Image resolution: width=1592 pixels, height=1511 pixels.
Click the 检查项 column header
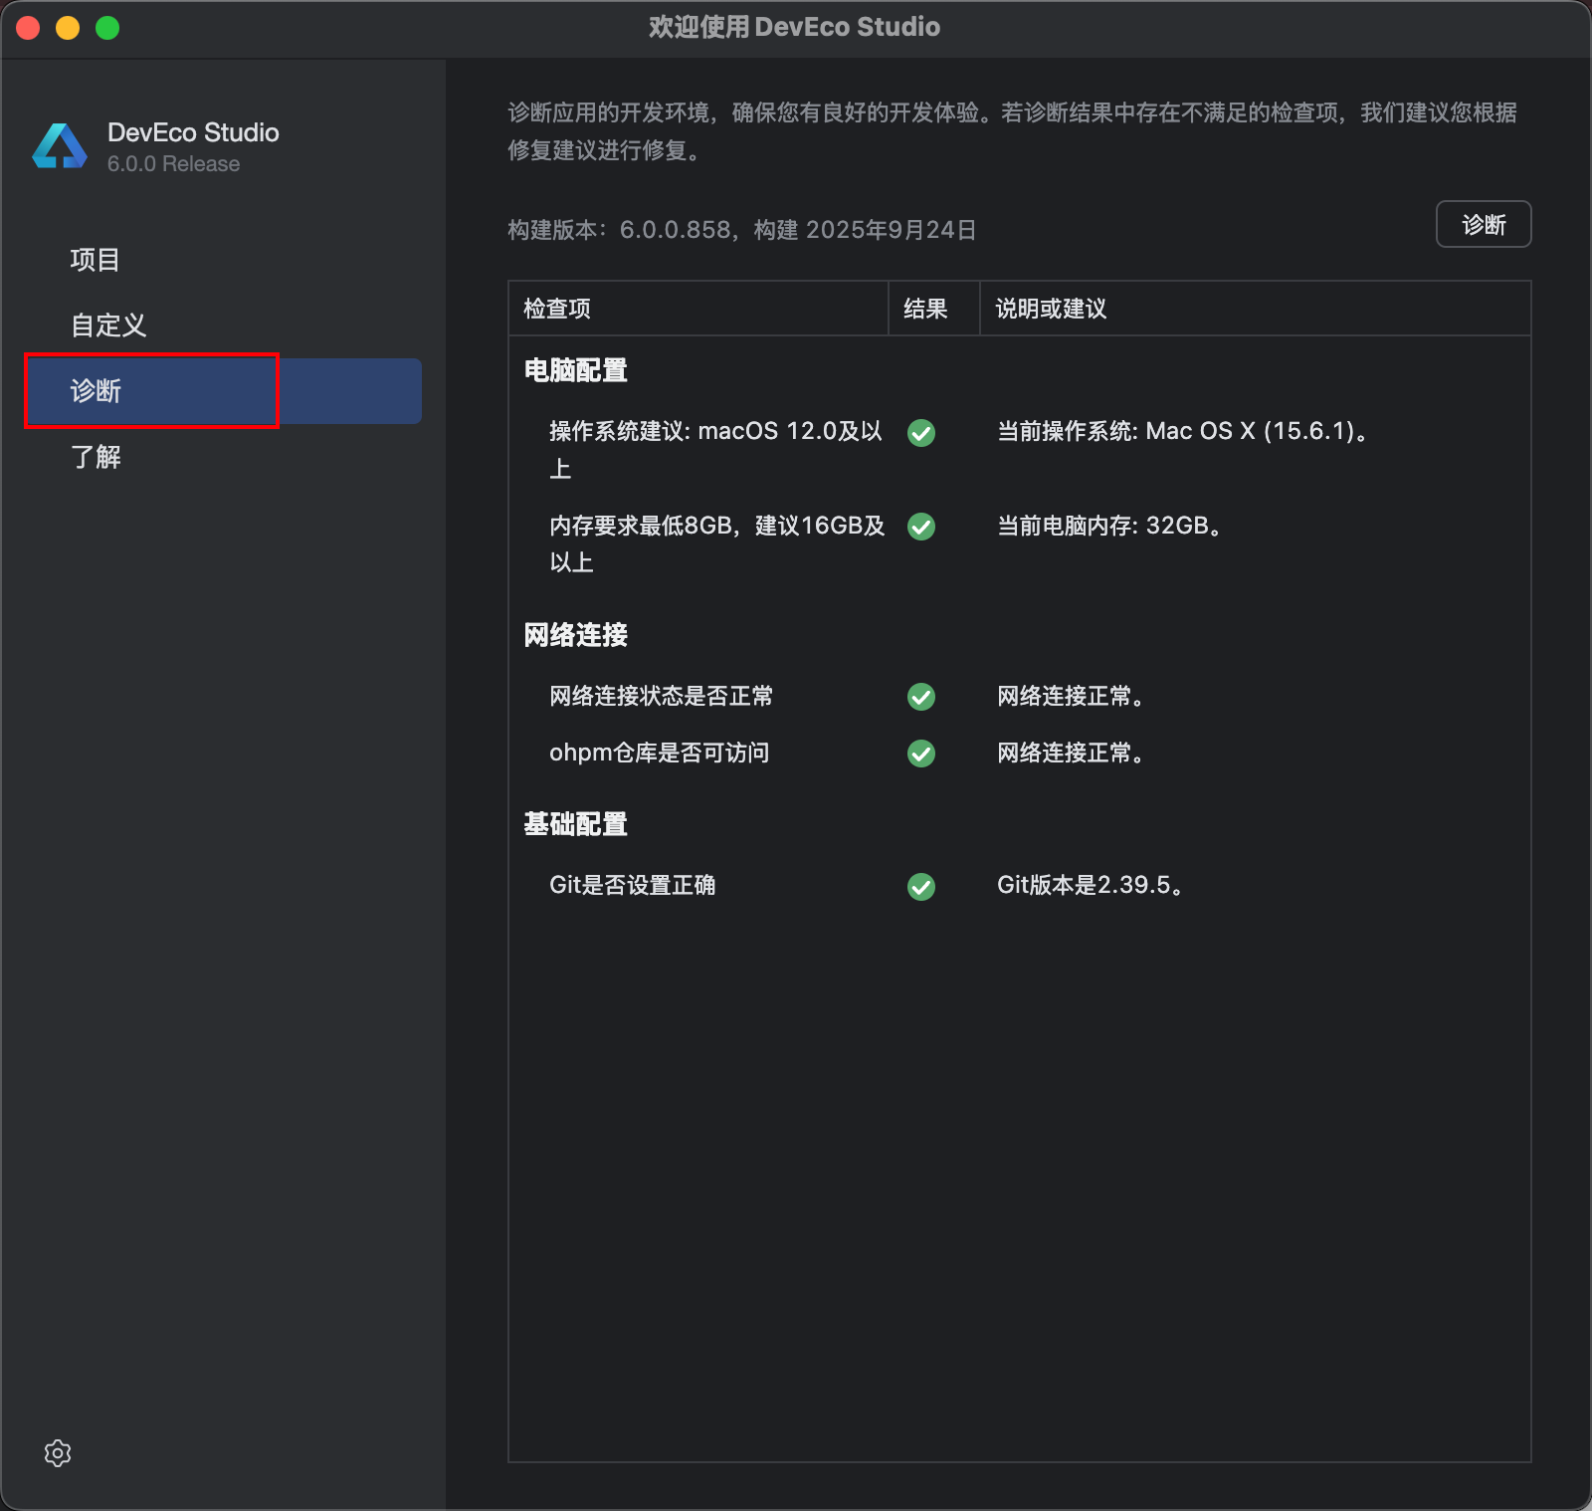tap(557, 309)
